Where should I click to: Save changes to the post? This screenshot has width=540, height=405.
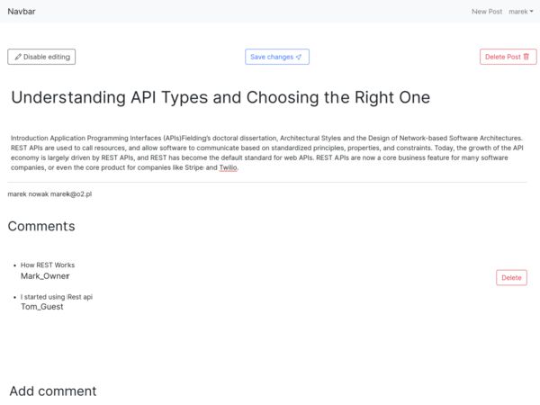pyautogui.click(x=277, y=57)
